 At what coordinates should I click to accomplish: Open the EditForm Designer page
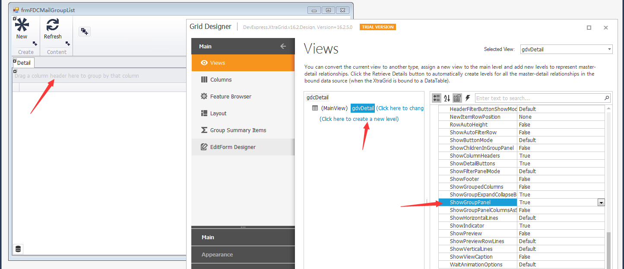click(x=243, y=147)
